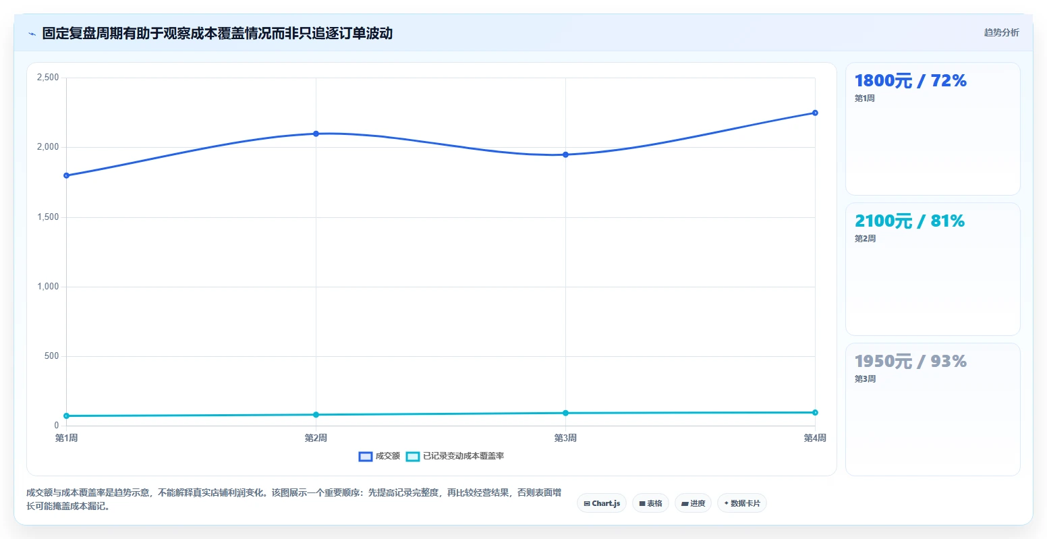This screenshot has height=539, width=1047.
Task: Click the 覆盖率 data point at 第3周
Action: tap(565, 413)
